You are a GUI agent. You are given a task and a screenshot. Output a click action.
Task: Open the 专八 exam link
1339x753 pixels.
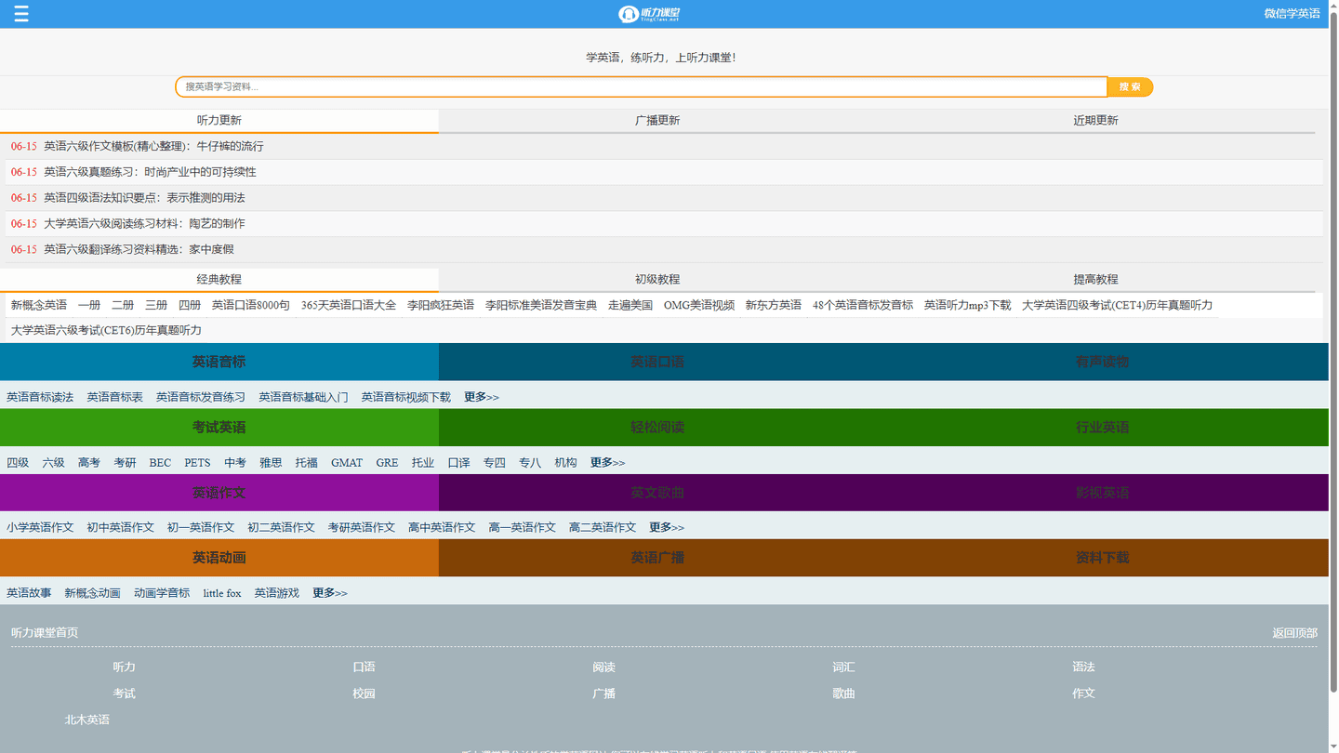pos(530,462)
